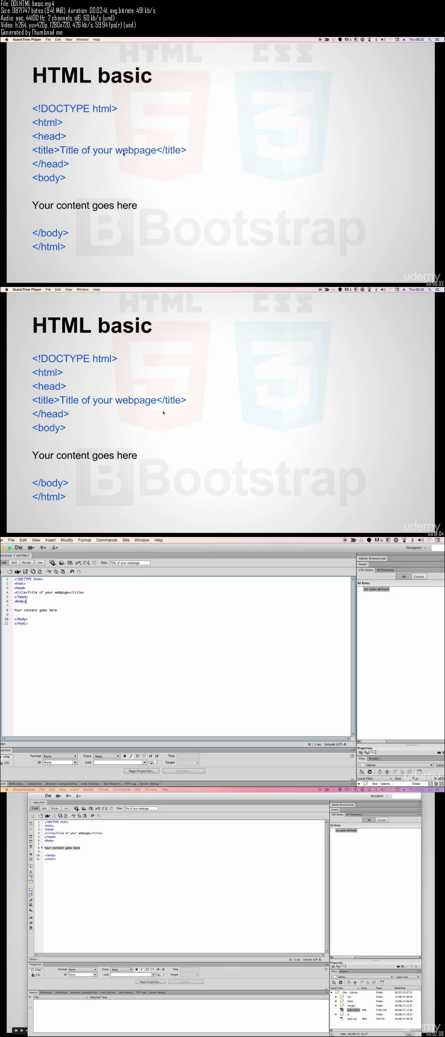The height and width of the screenshot is (1037, 445).
Task: Click scissors cut icon in Untitled-7 frame toolbar
Action: (x=49, y=571)
